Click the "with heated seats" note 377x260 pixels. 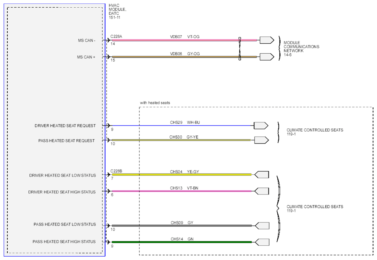155,103
